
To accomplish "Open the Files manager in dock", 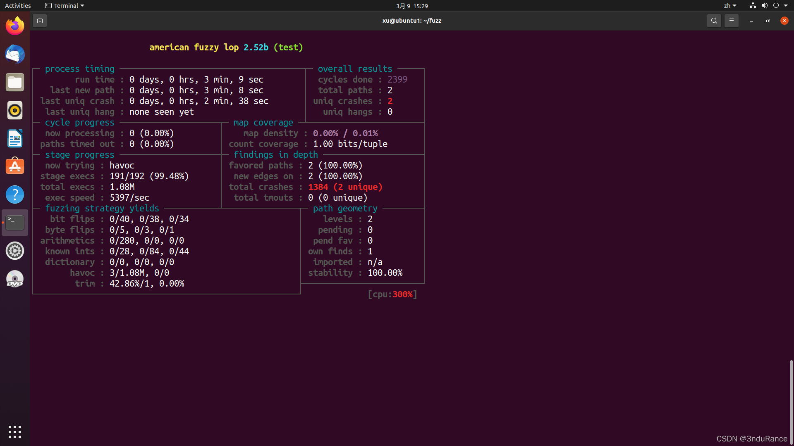I will point(15,82).
